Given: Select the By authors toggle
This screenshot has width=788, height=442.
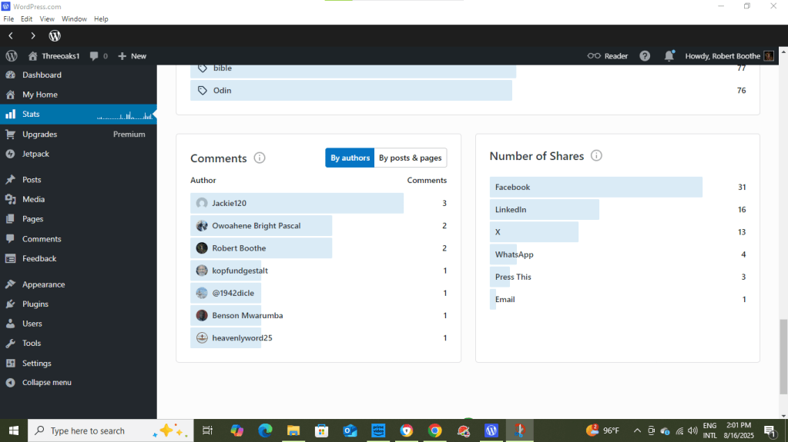Looking at the screenshot, I should (350, 158).
